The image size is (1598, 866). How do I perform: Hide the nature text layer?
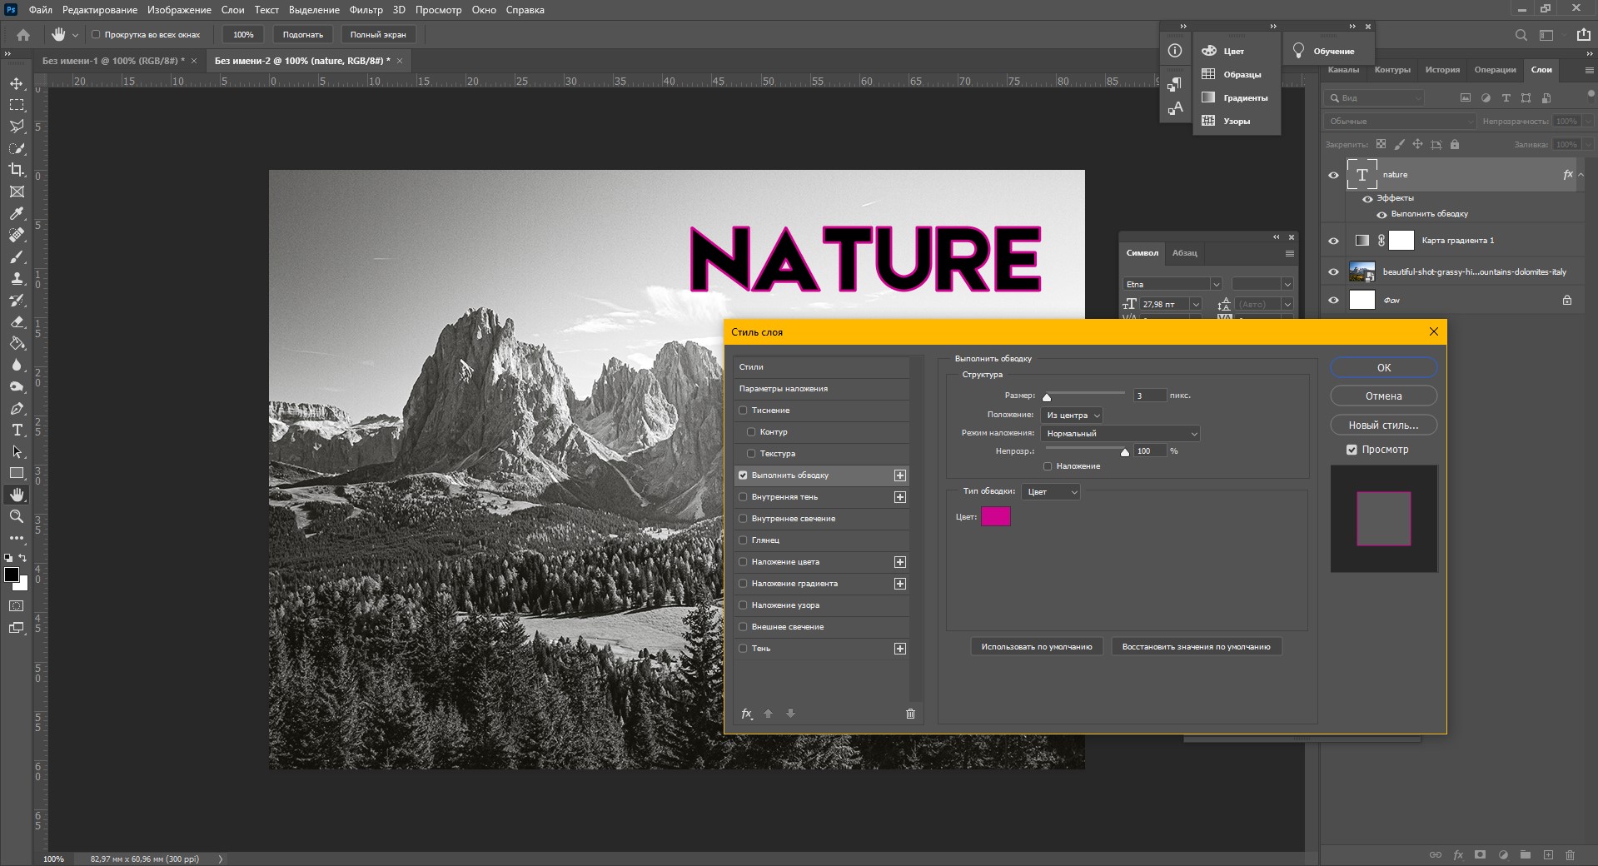[x=1333, y=175]
